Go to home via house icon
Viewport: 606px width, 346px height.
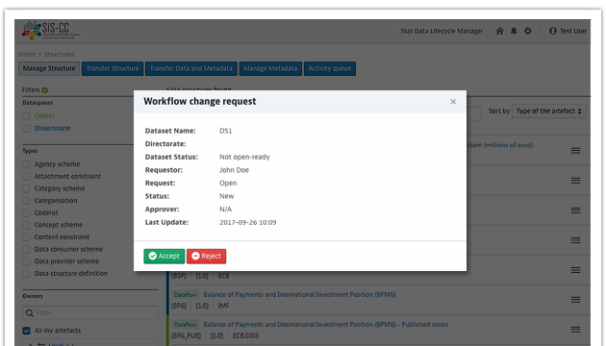pyautogui.click(x=500, y=31)
